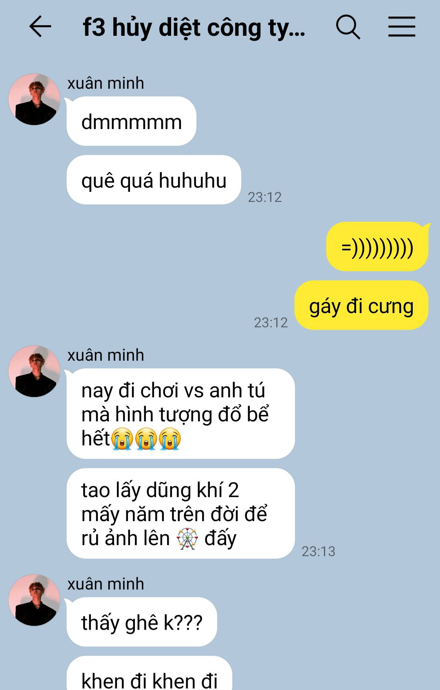Tap the chat title f3 hủy diệt công ty
This screenshot has width=440, height=690.
click(194, 28)
